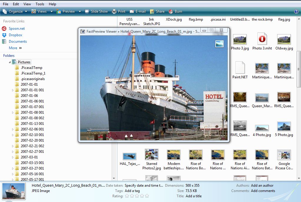Expand the 2007-01-01 001 folder
The width and height of the screenshot is (301, 202).
pos(13,90)
